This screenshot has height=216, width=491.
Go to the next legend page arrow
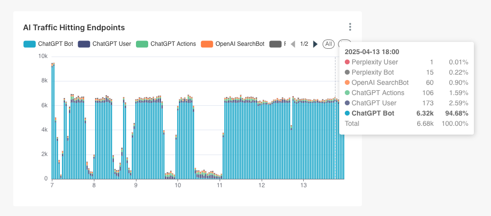[315, 44]
